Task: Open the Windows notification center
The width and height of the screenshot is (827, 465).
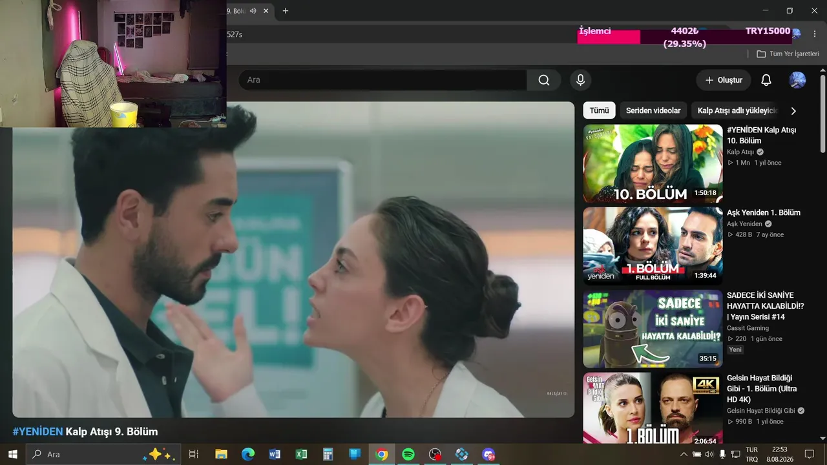Action: pos(809,454)
